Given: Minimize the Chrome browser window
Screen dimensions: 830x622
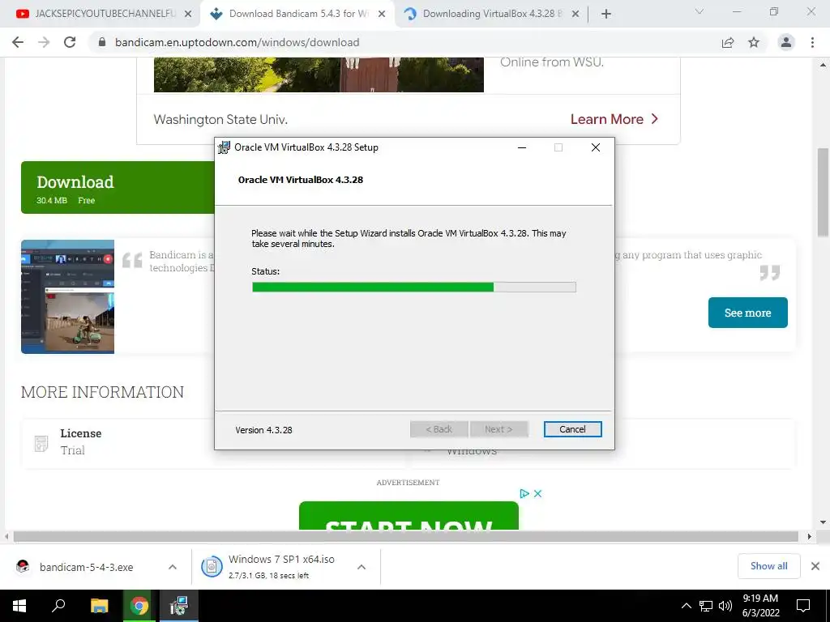Looking at the screenshot, I should click(737, 11).
